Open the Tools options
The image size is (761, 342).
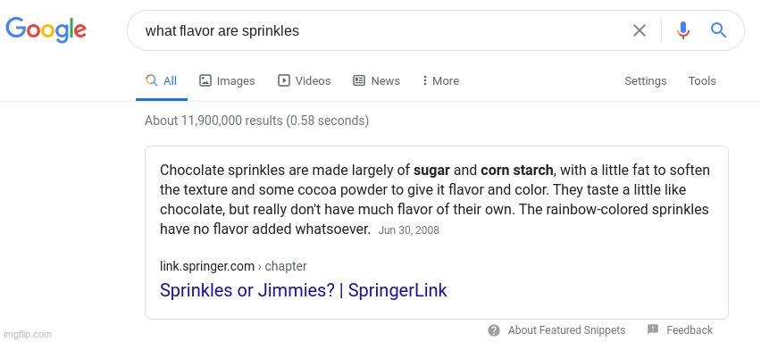coord(702,81)
